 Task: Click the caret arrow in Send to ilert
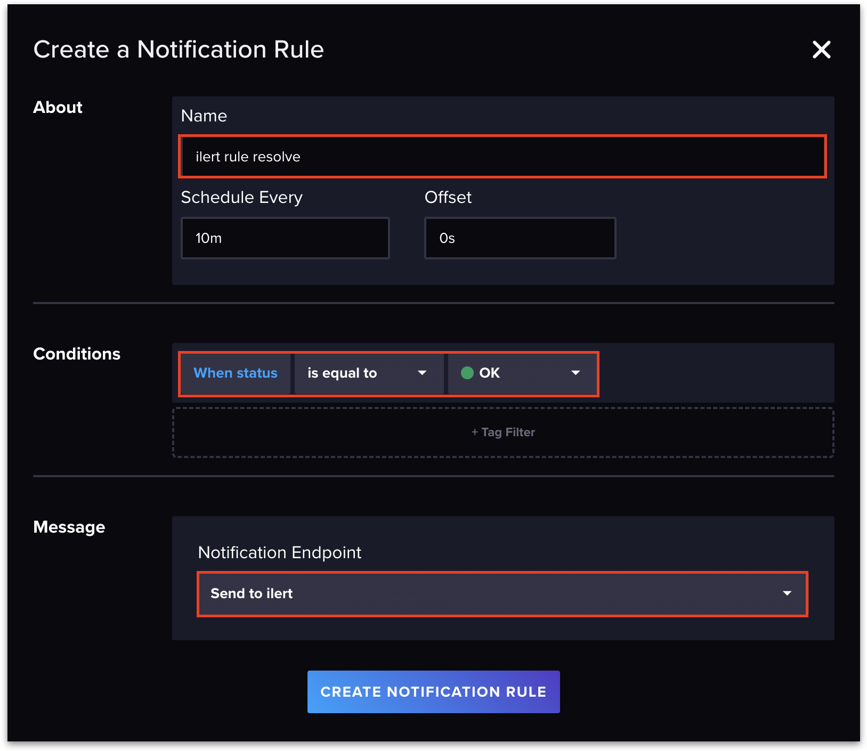click(x=787, y=593)
